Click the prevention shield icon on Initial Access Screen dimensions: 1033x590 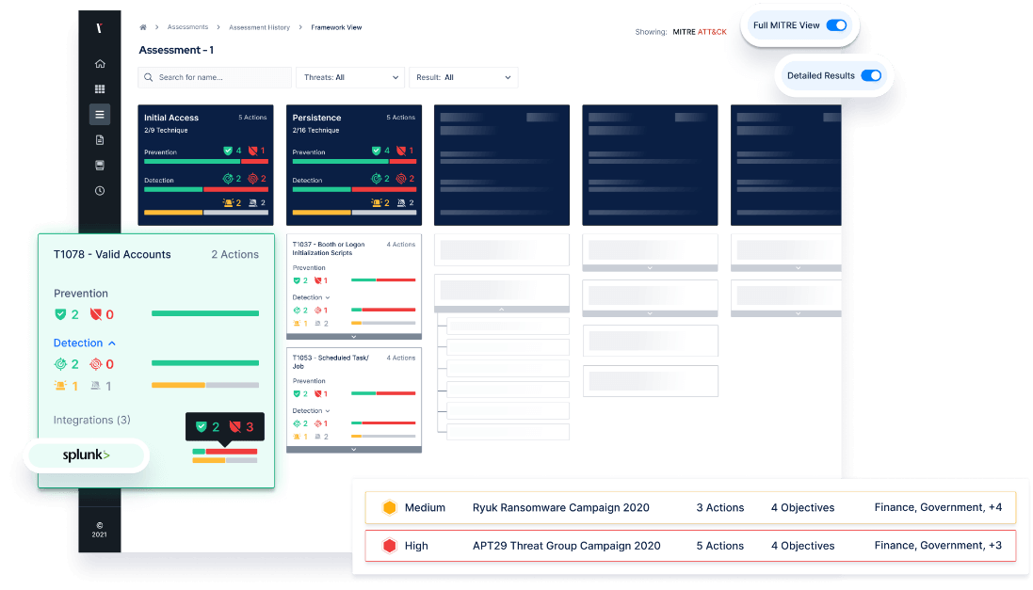pos(228,151)
